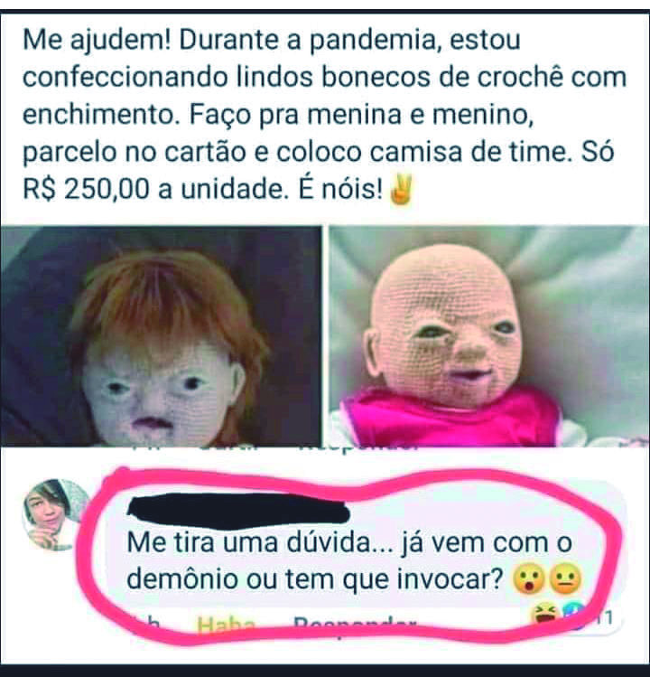This screenshot has width=650, height=677.
Task: Open the red-haired crochet doll photo
Action: (161, 336)
